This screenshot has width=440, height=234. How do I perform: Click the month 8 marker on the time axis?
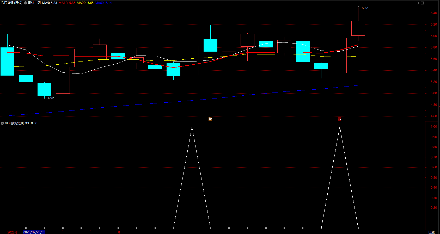(x=119, y=232)
